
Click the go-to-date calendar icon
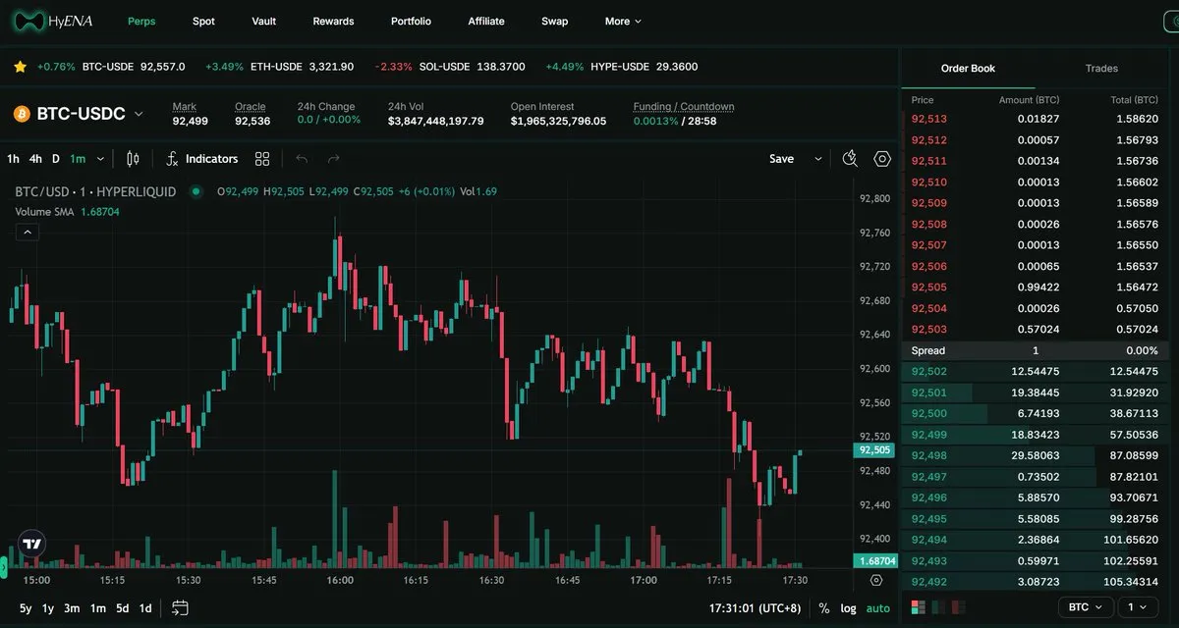tap(180, 608)
